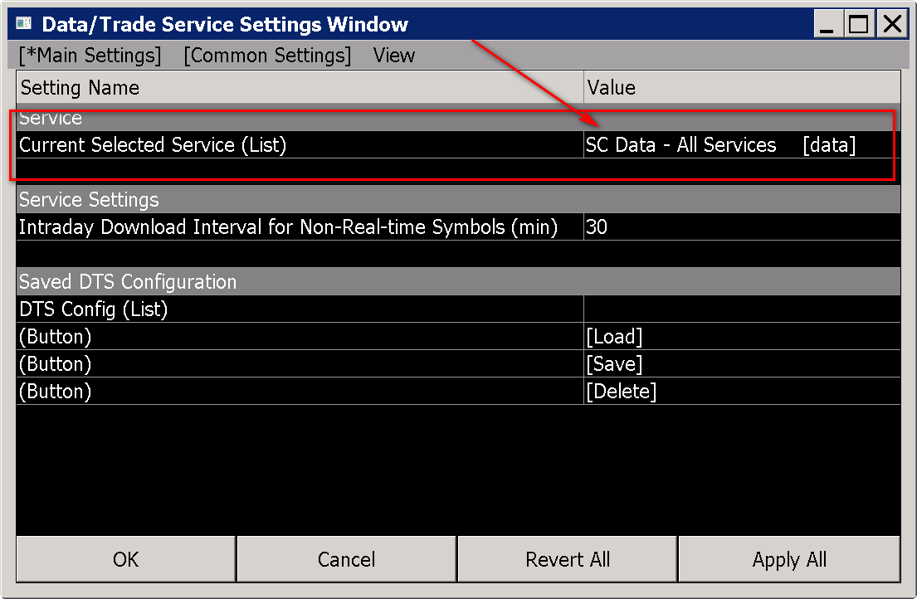The height and width of the screenshot is (599, 917).
Task: Open the [Common Settings] menu
Action: (267, 56)
